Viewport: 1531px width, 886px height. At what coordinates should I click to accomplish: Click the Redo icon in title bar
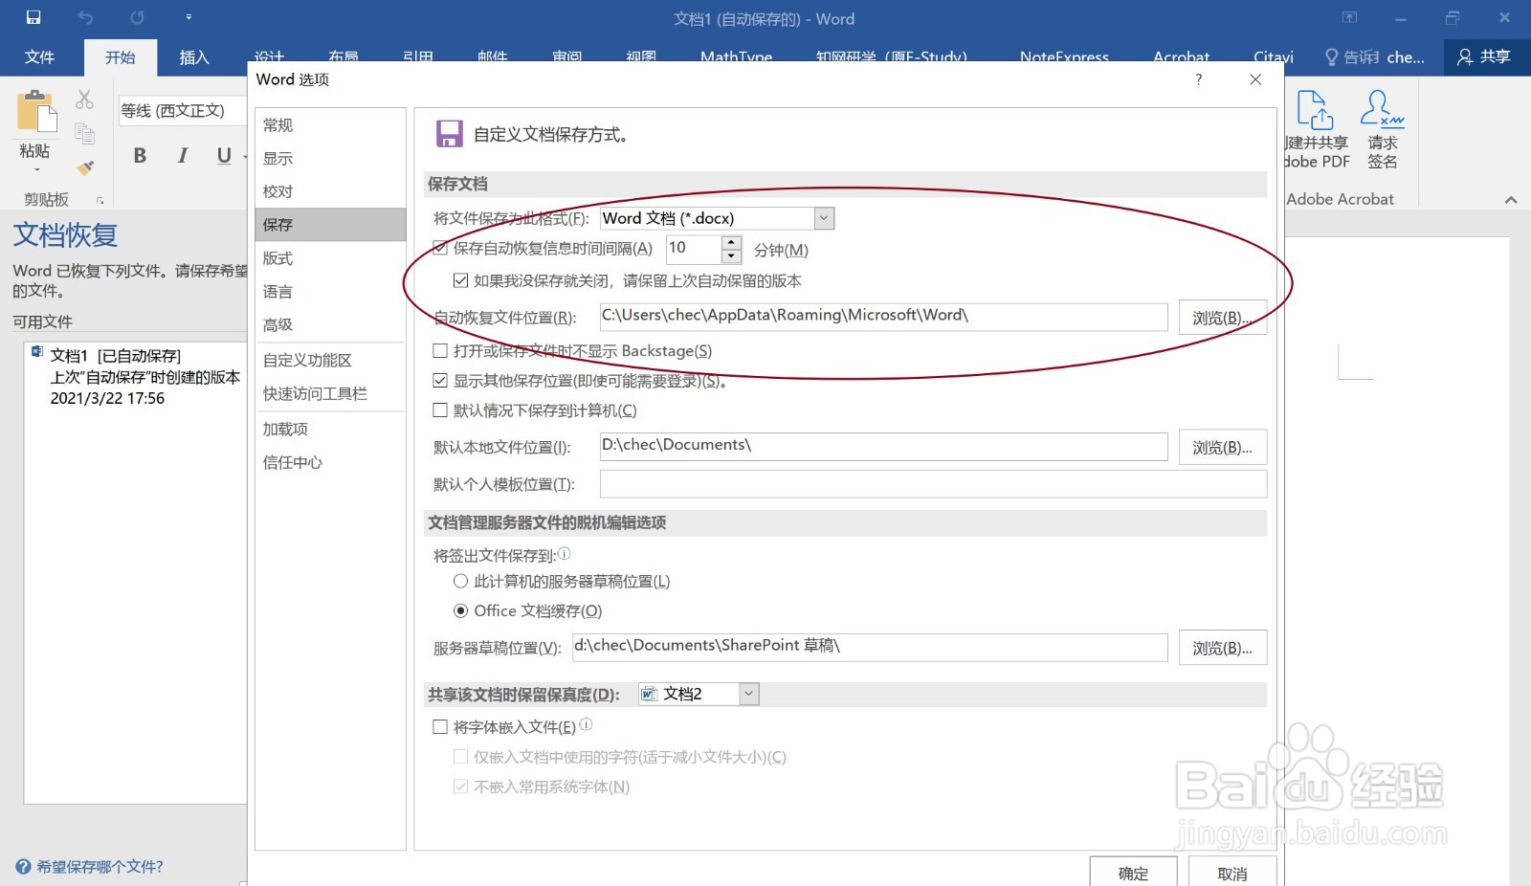coord(137,17)
